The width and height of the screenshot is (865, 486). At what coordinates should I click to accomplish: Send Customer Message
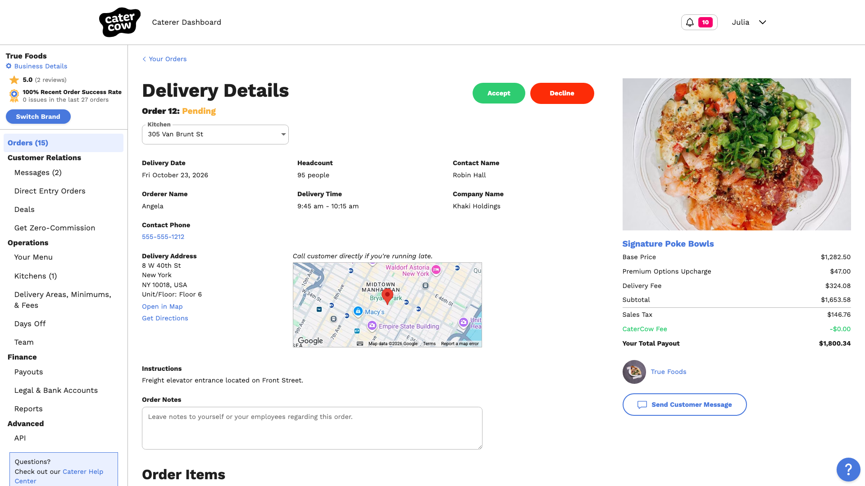coord(684,405)
